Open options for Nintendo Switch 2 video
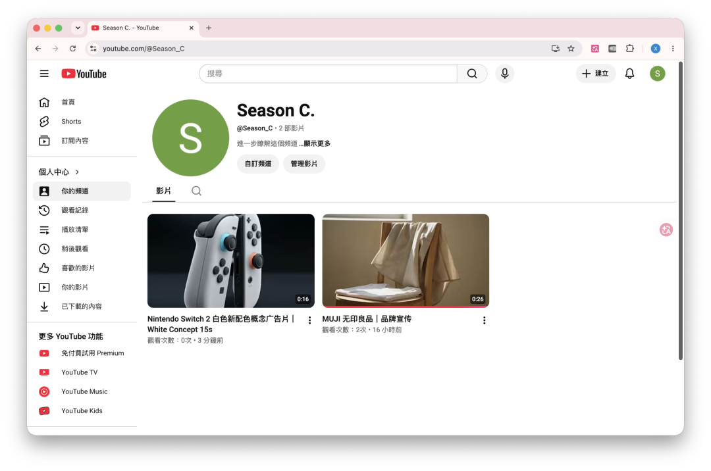Viewport: 711px width, 471px height. (309, 320)
